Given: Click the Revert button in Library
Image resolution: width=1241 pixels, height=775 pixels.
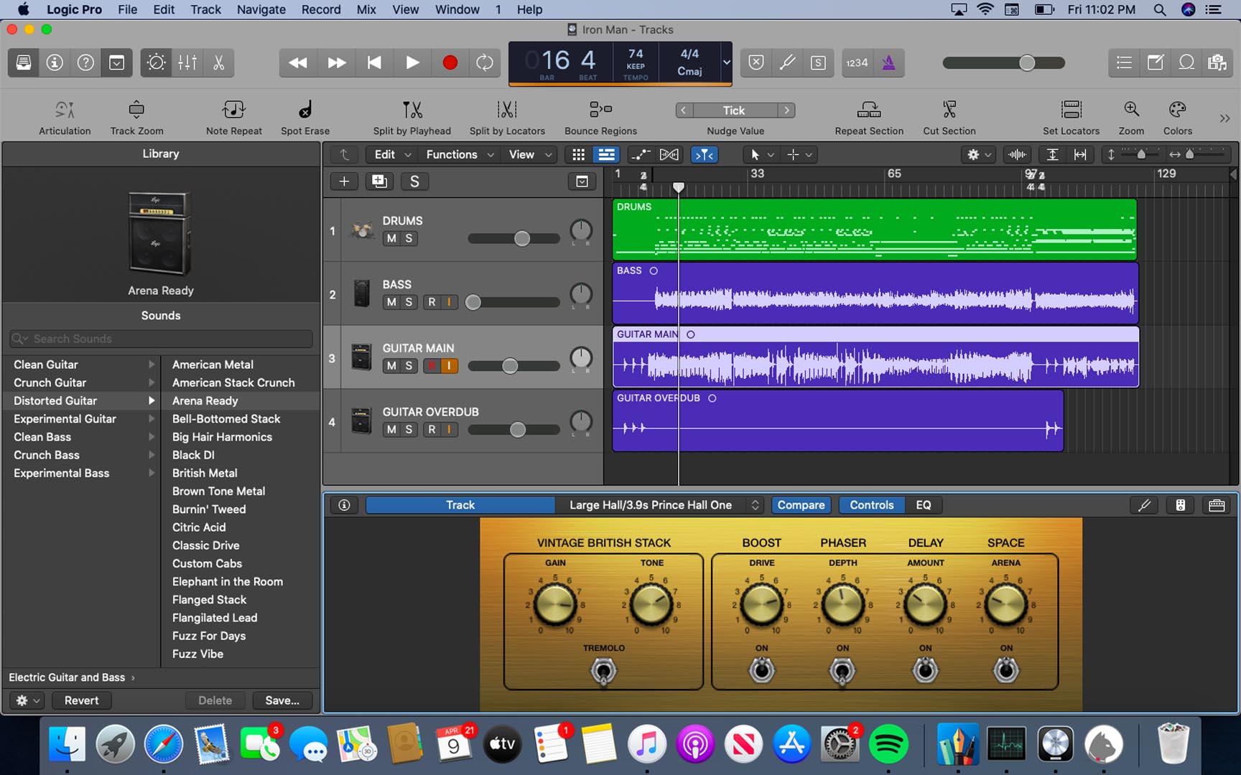Looking at the screenshot, I should [81, 700].
